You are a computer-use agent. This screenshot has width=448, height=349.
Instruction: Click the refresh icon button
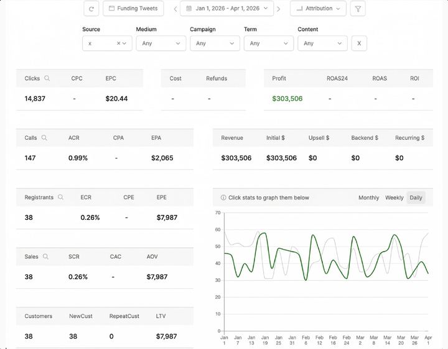91,9
